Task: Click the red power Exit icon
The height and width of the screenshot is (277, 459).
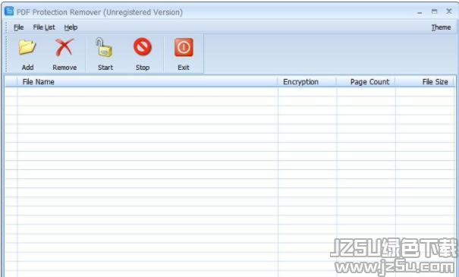Action: [184, 47]
